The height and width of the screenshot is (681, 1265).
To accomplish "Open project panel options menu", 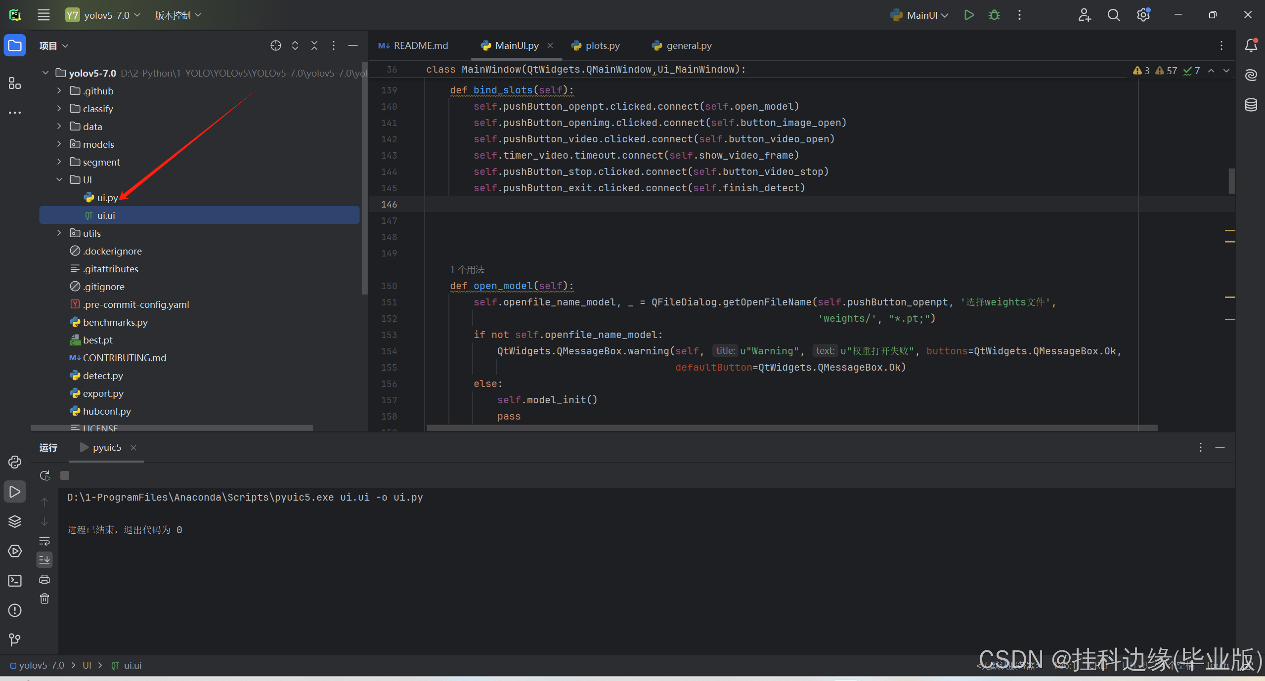I will 334,45.
